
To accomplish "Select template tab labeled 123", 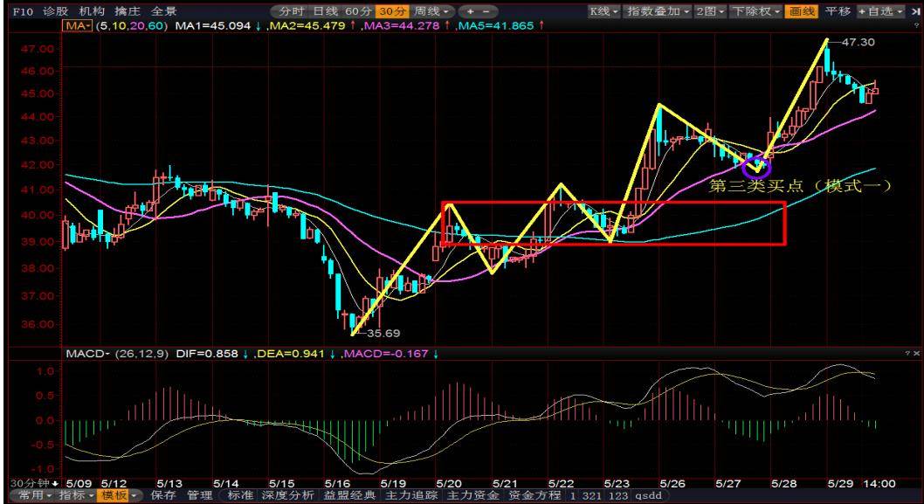I will click(x=617, y=496).
